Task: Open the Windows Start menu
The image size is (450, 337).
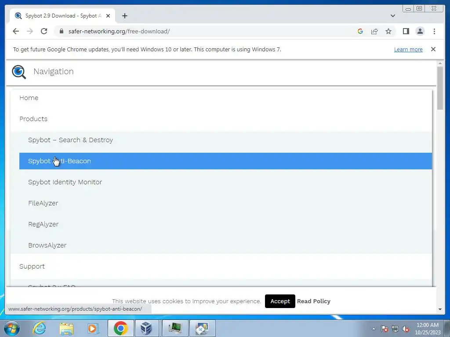Action: click(x=11, y=328)
